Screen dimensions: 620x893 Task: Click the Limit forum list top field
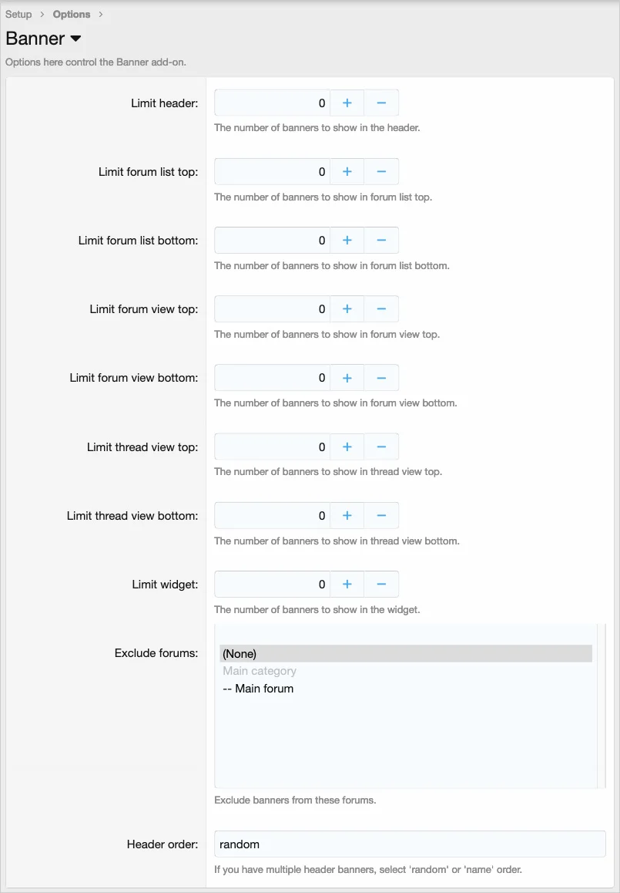tap(272, 171)
